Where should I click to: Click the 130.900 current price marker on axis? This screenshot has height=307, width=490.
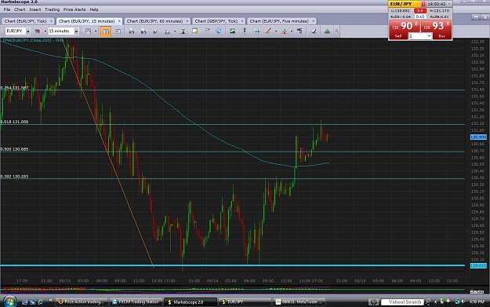point(478,137)
